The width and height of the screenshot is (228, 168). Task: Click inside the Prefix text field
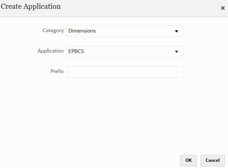click(124, 72)
